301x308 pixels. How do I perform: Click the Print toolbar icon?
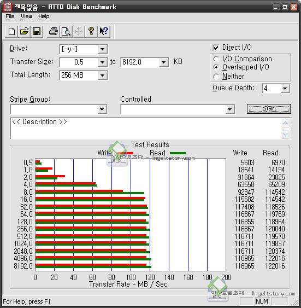click(x=54, y=31)
